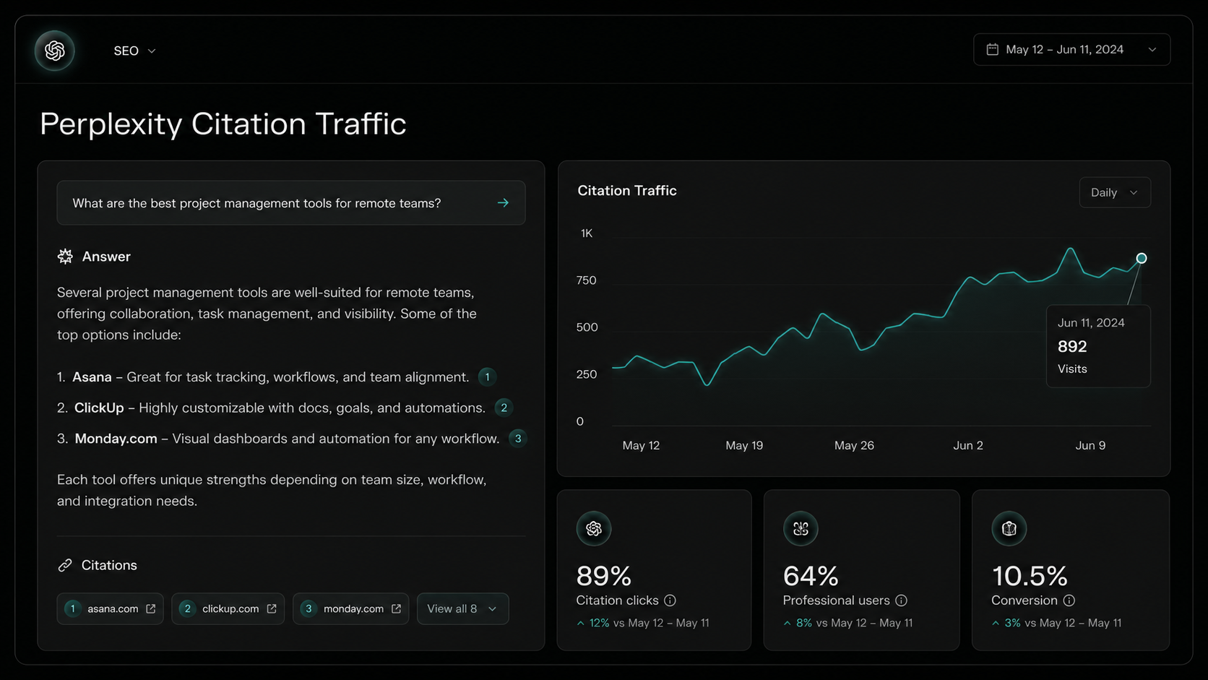Open the clickup.com citation link

pyautogui.click(x=228, y=608)
